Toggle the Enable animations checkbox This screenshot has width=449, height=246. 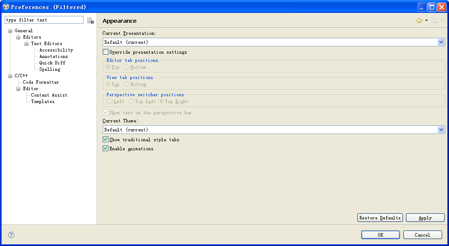(x=106, y=149)
